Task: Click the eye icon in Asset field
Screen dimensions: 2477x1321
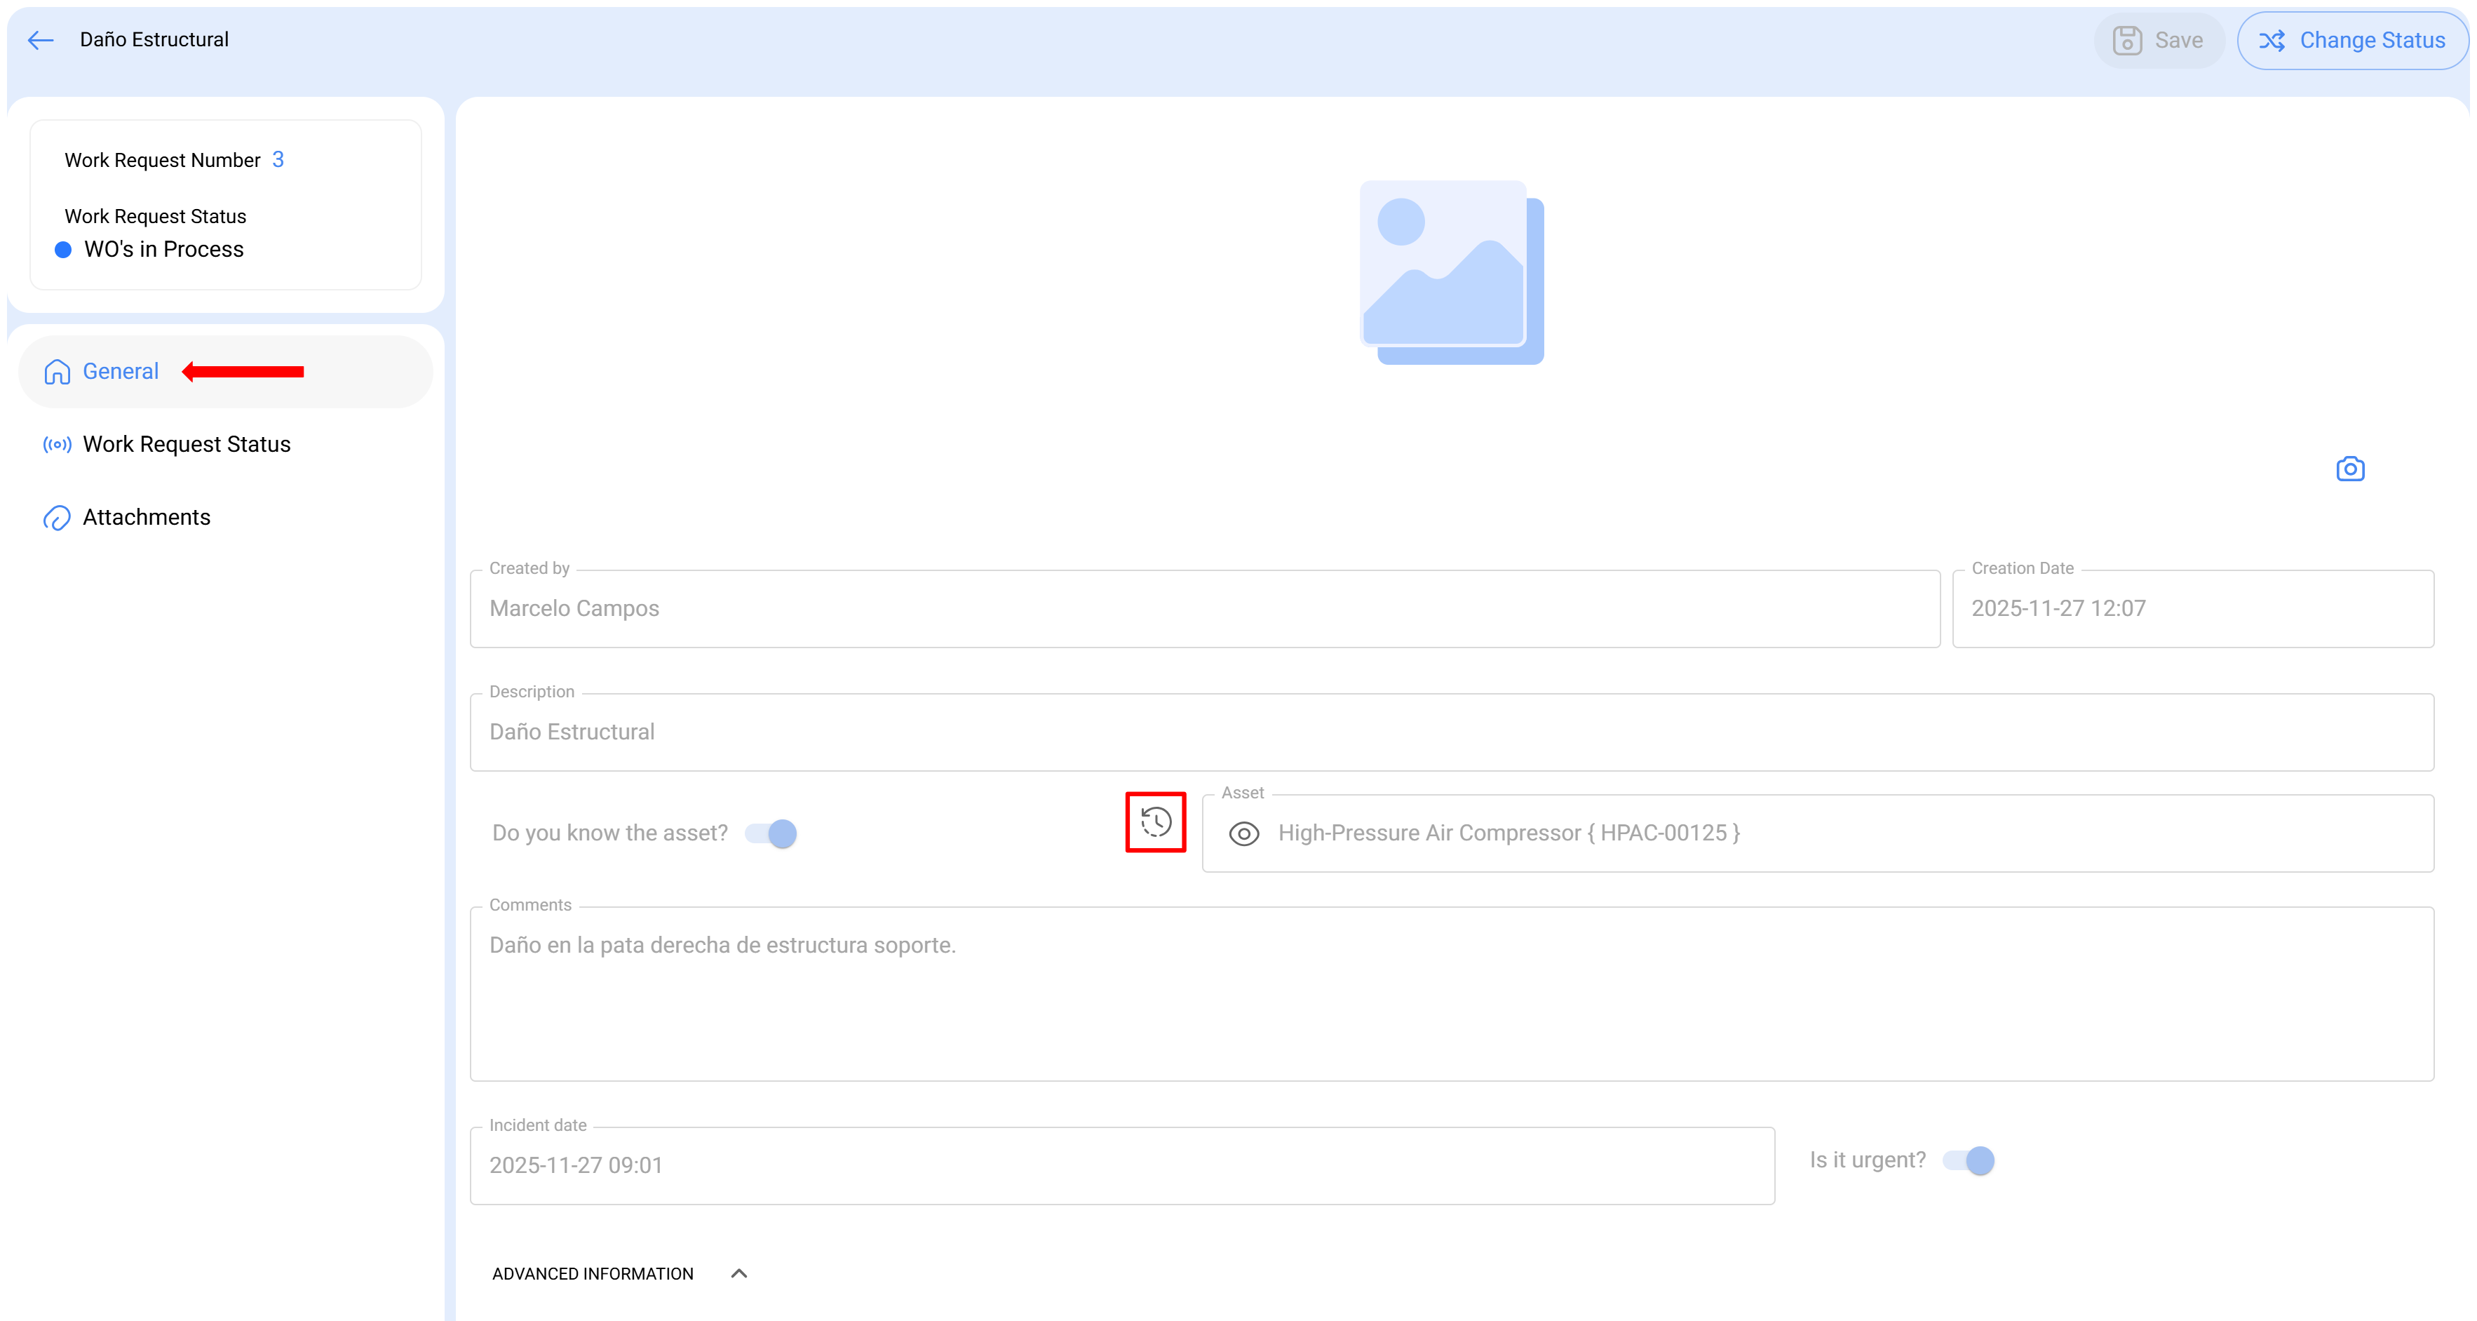Action: click(1243, 833)
